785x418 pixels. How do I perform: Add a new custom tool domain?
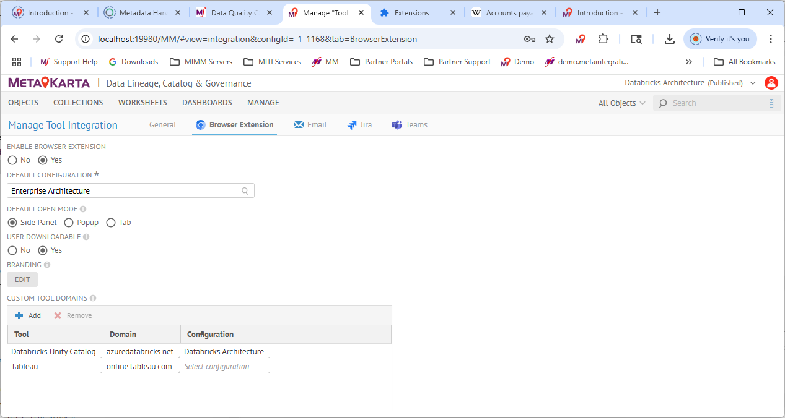(x=28, y=315)
